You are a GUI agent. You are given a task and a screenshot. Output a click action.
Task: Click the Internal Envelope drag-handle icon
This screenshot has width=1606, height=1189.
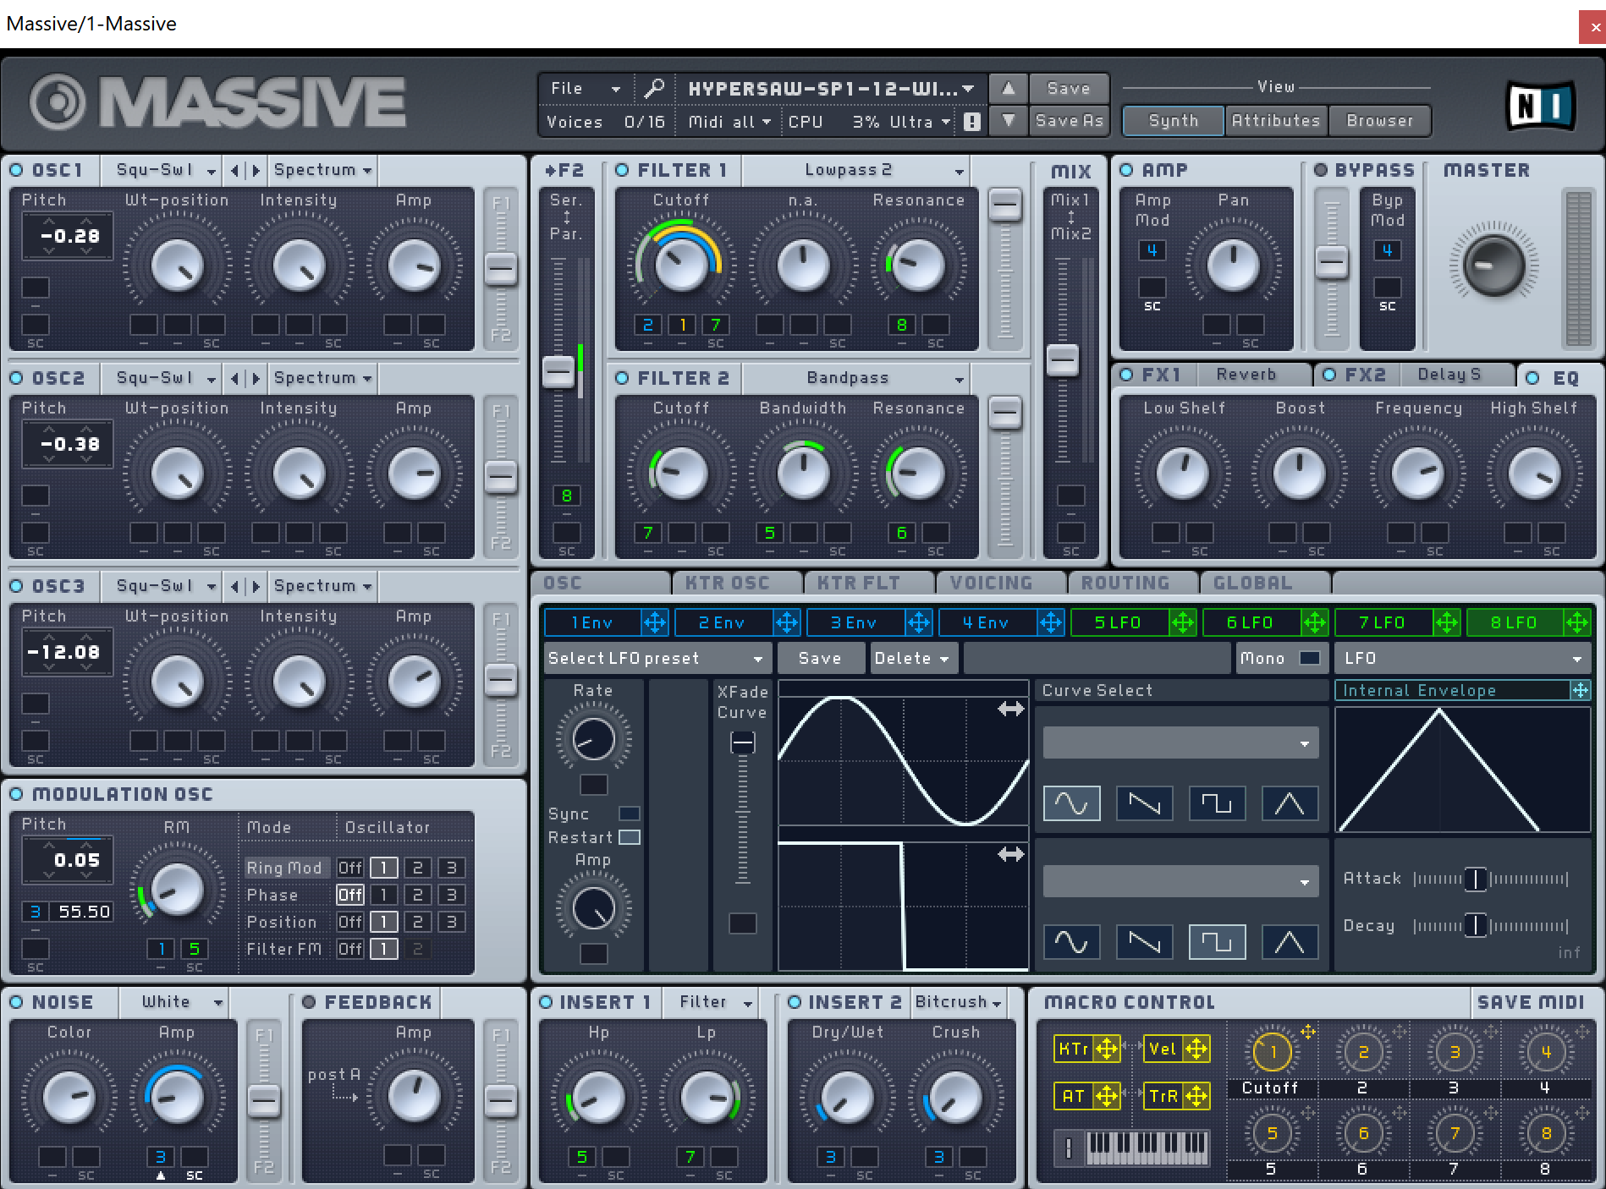(1580, 691)
